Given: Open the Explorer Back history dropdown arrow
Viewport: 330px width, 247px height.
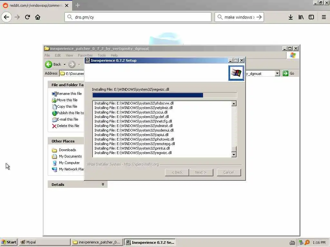Looking at the screenshot, I should (64, 64).
